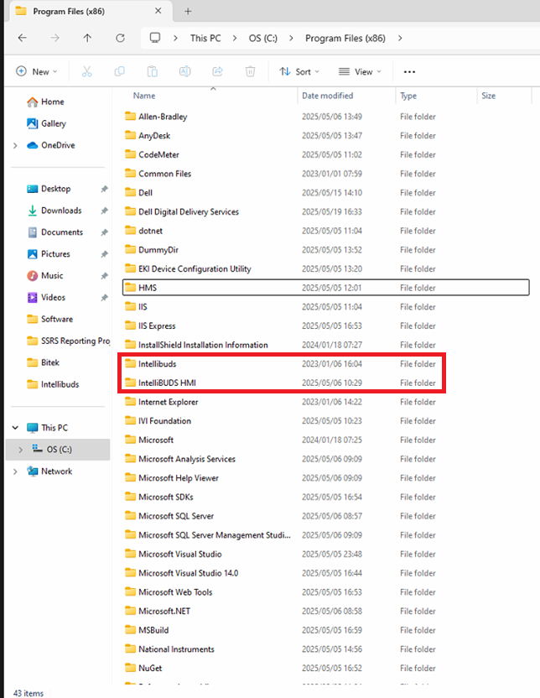Sort by Name column header

click(x=144, y=96)
